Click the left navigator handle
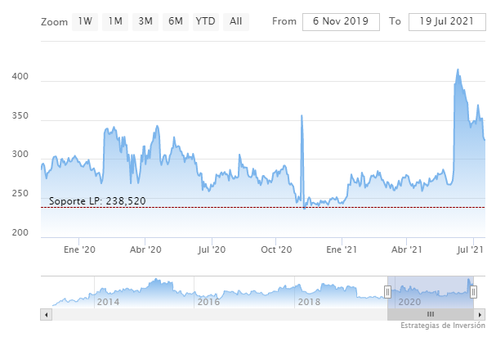 coord(387,291)
